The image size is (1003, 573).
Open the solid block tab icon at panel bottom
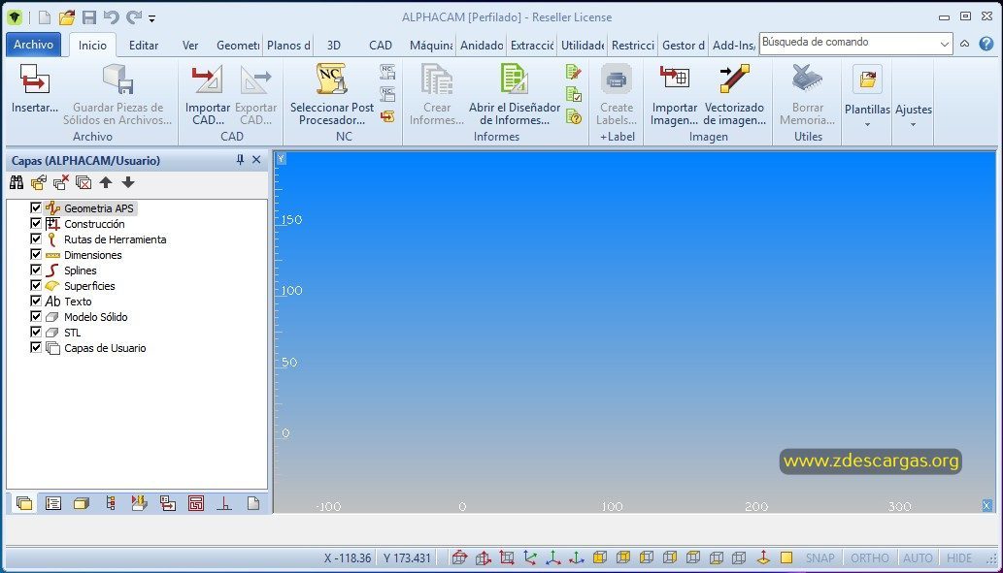[82, 503]
